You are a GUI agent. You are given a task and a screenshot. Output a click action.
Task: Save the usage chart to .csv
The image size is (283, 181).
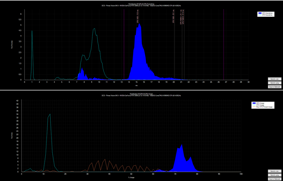coord(275,171)
